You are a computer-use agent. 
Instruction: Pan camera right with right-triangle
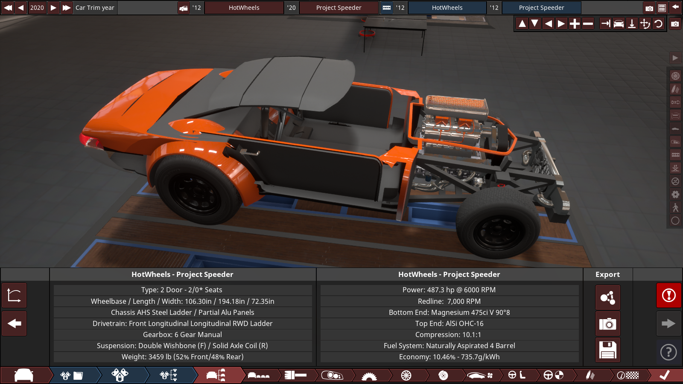click(x=562, y=24)
